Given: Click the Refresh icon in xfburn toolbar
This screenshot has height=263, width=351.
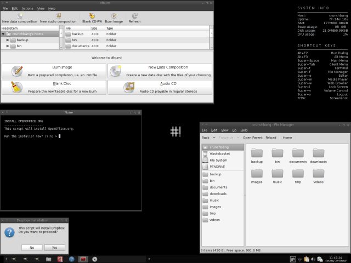Looking at the screenshot, I should coord(134,16).
